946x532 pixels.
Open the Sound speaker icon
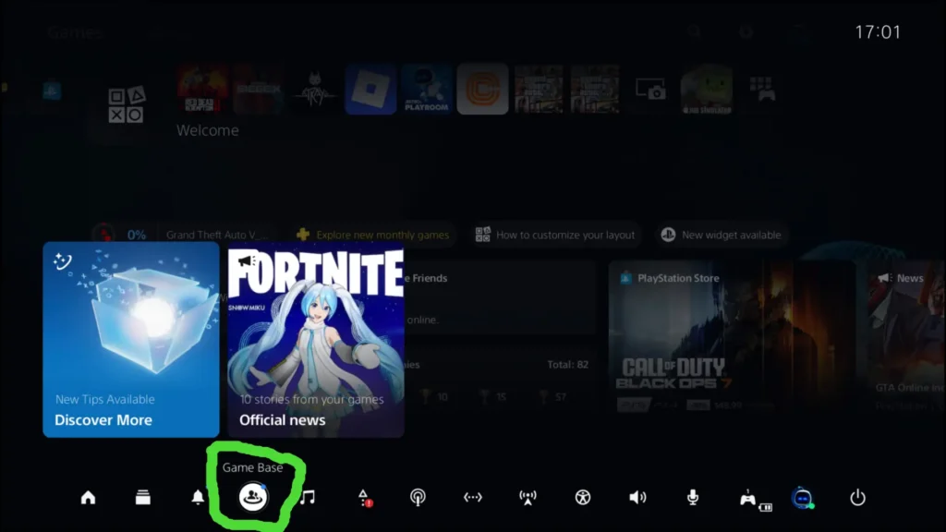click(637, 498)
